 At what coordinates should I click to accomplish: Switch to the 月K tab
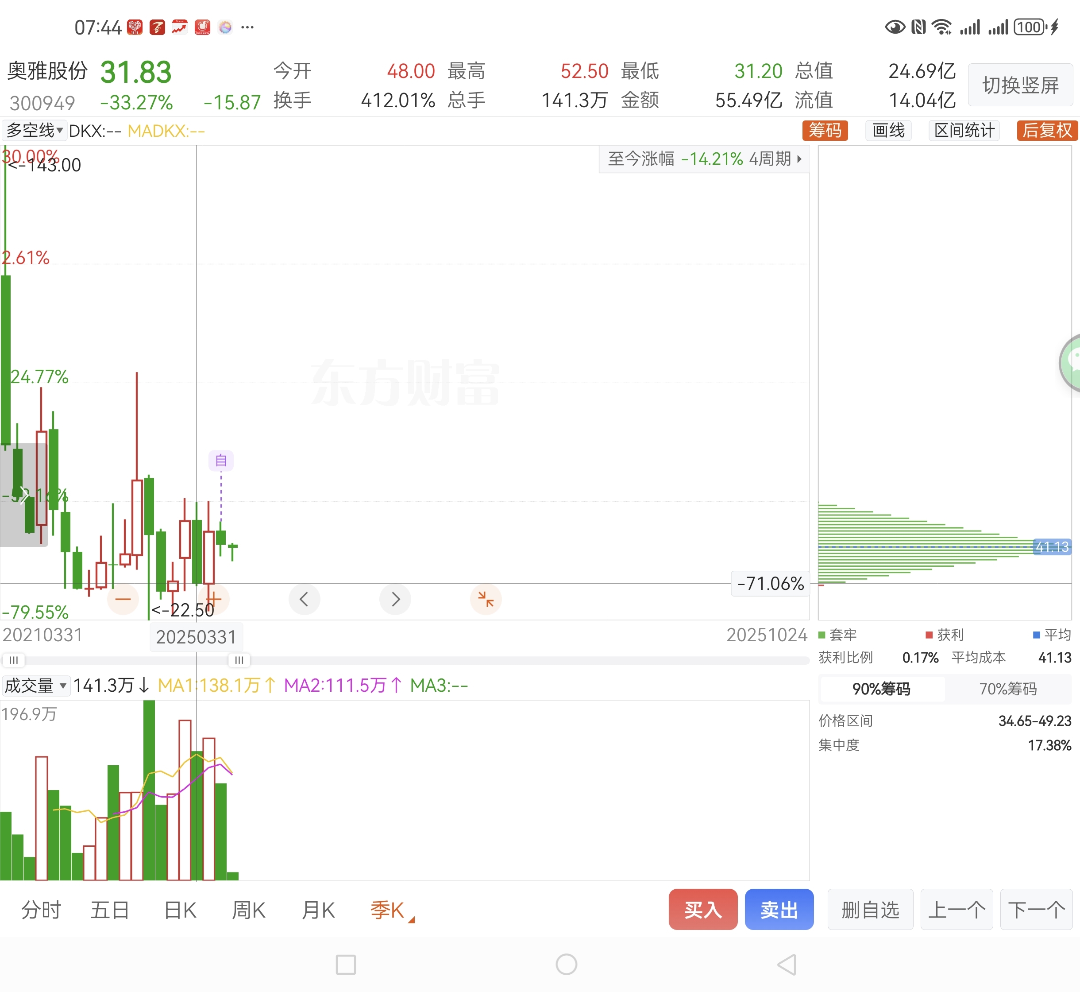tap(318, 911)
